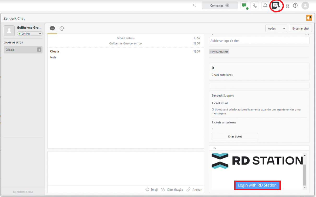
Task: Change agent status via the Online dropdown
Action: coord(30,33)
